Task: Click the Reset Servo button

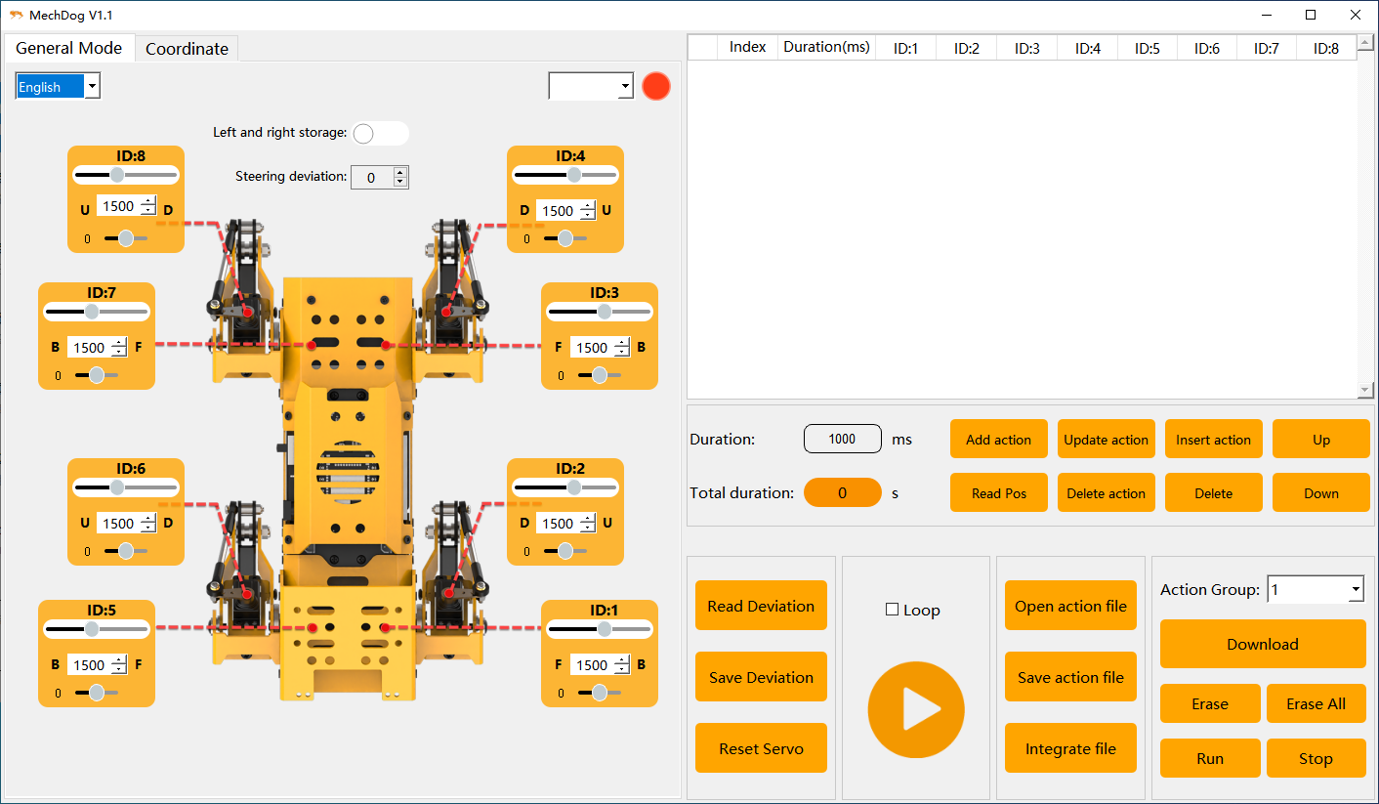Action: coord(761,748)
